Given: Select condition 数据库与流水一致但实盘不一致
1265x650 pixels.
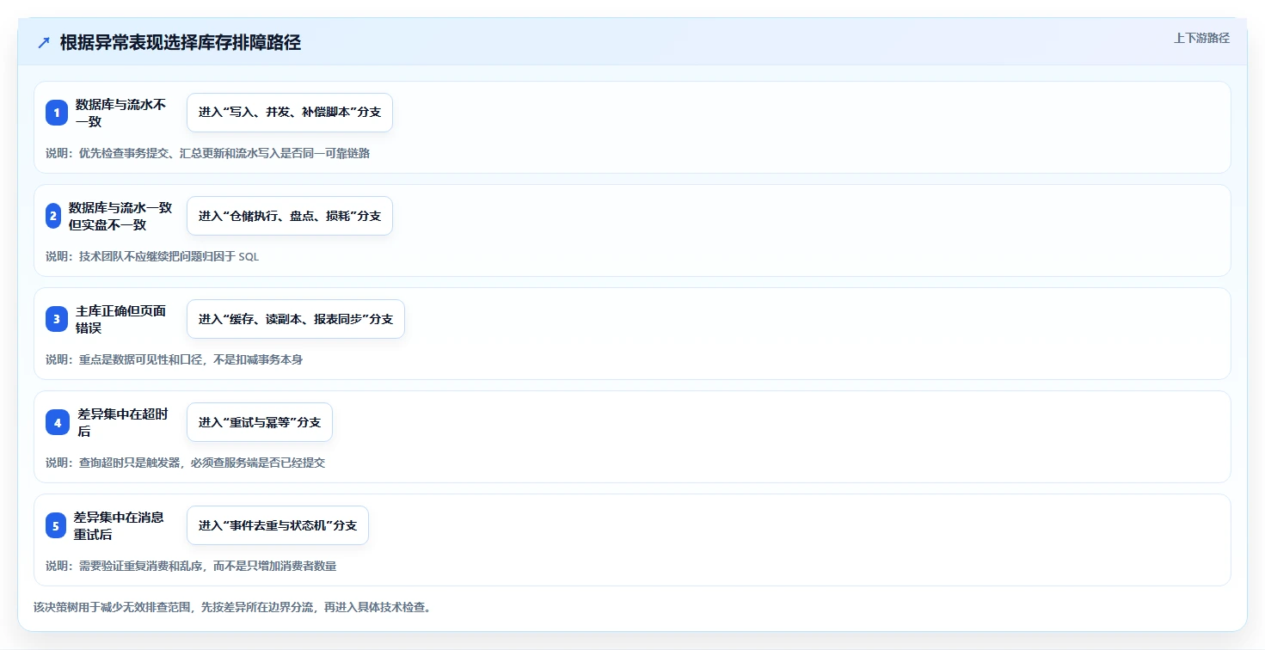Looking at the screenshot, I should tap(120, 216).
